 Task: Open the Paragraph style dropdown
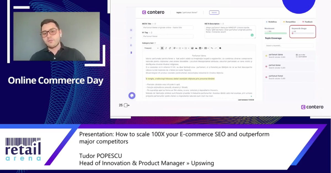(151, 48)
